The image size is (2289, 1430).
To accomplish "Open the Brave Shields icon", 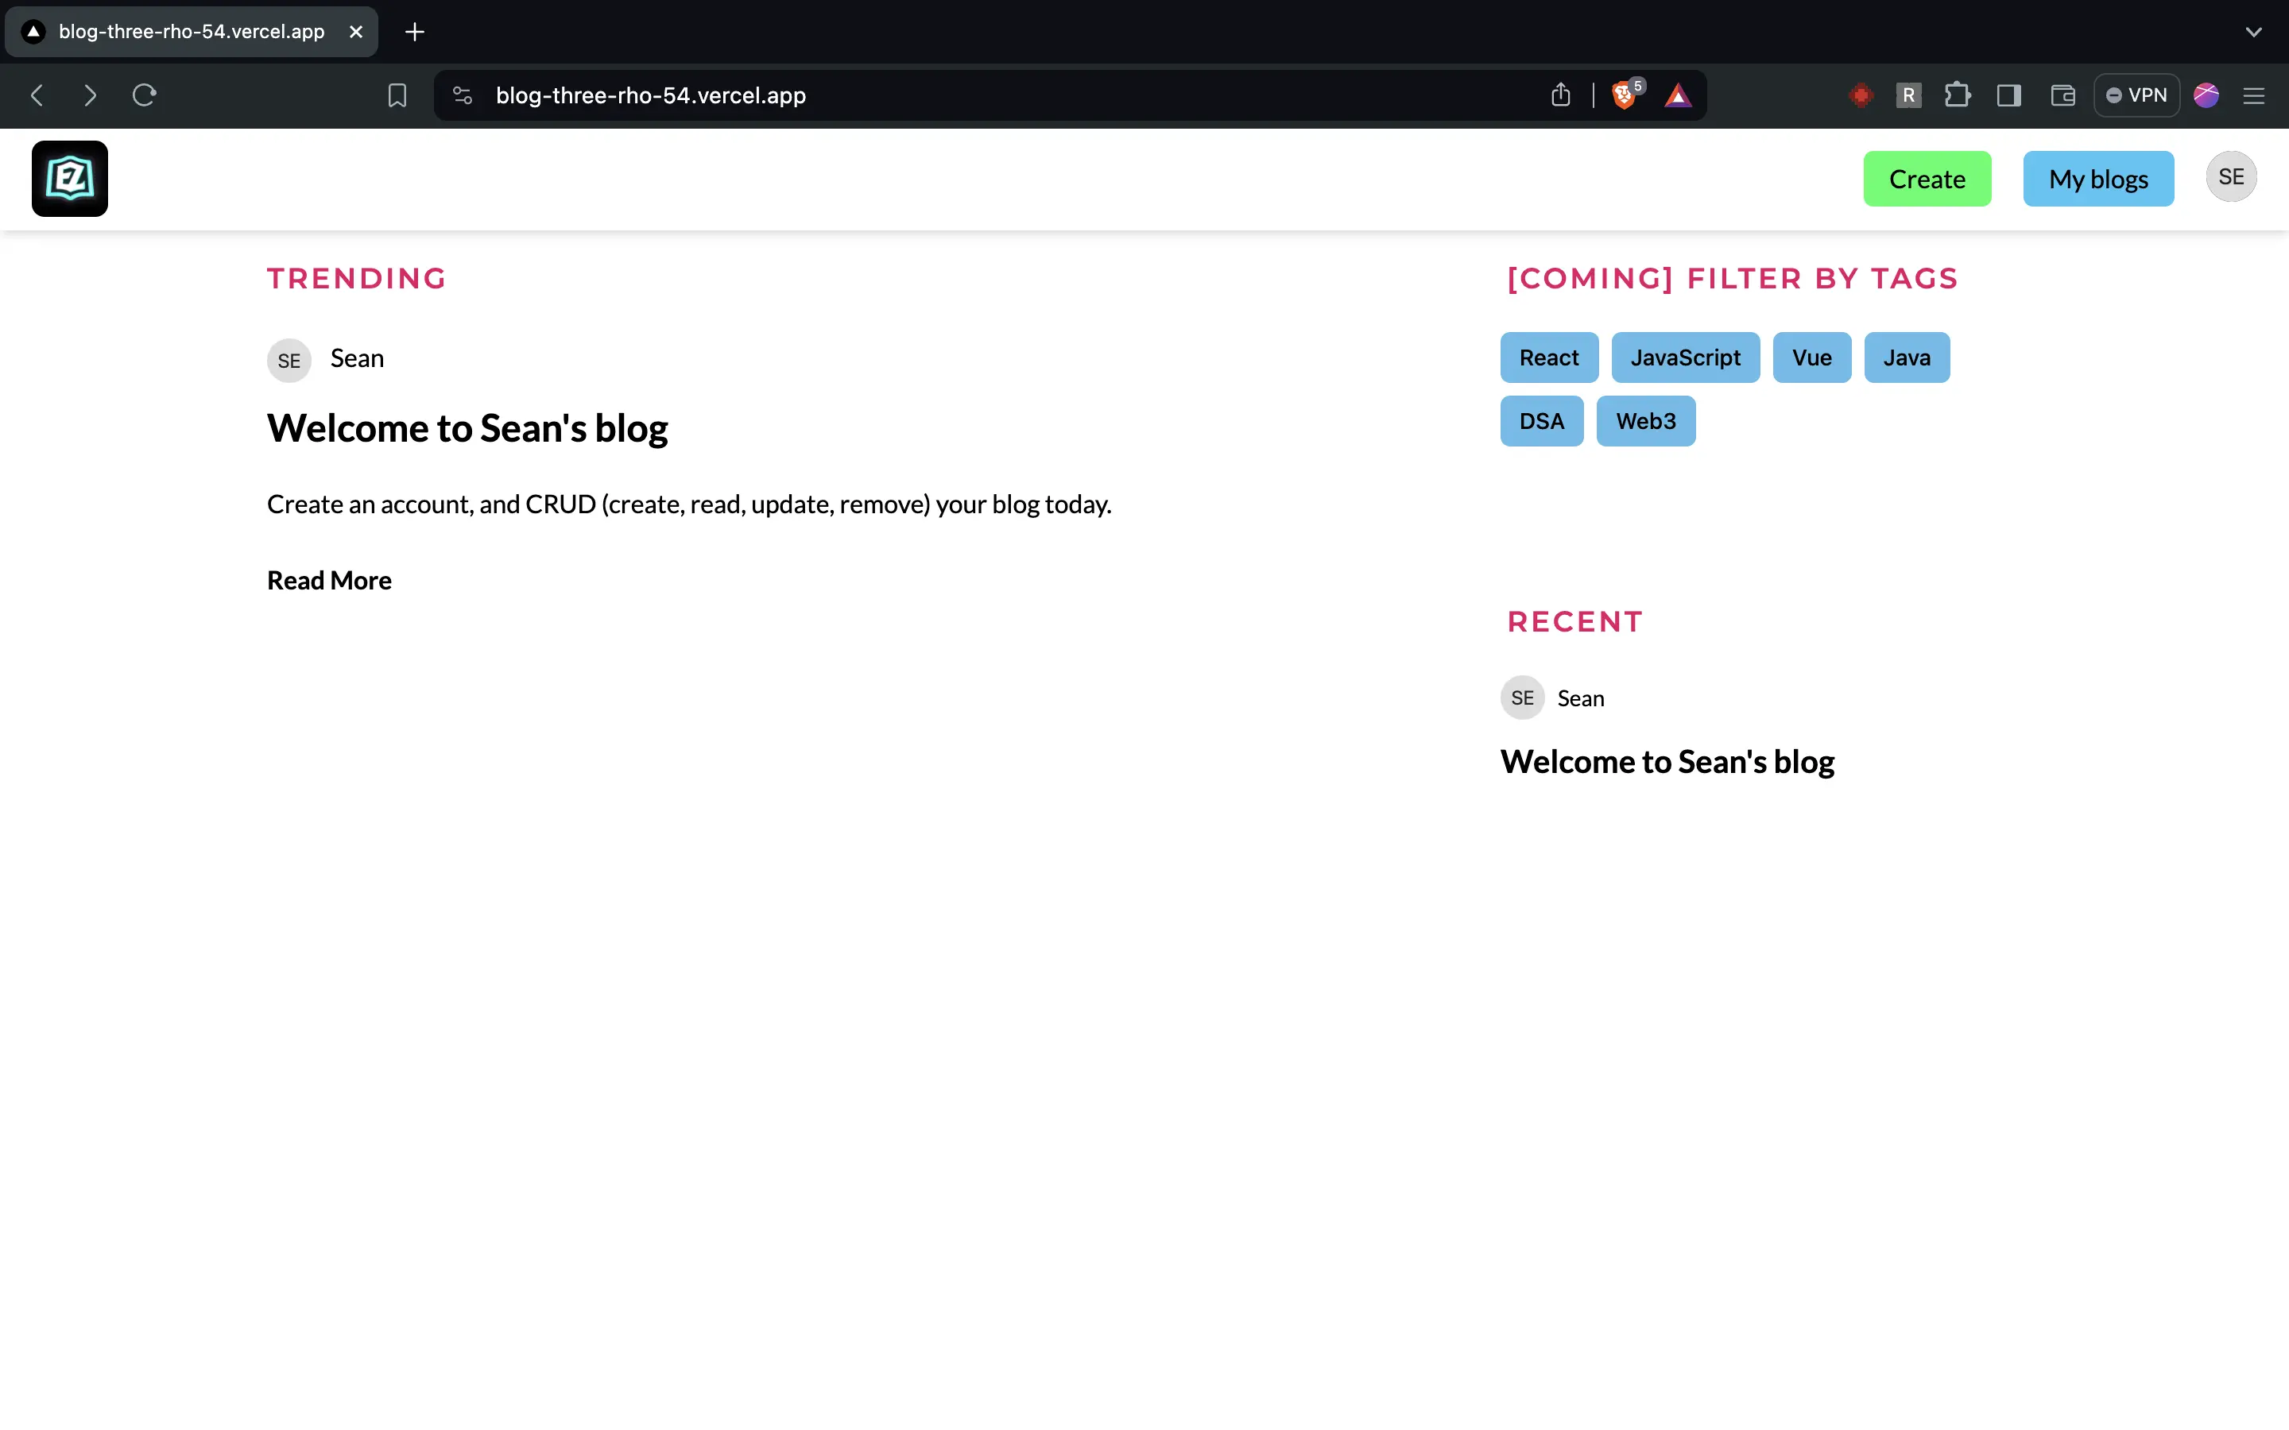I will click(x=1624, y=95).
